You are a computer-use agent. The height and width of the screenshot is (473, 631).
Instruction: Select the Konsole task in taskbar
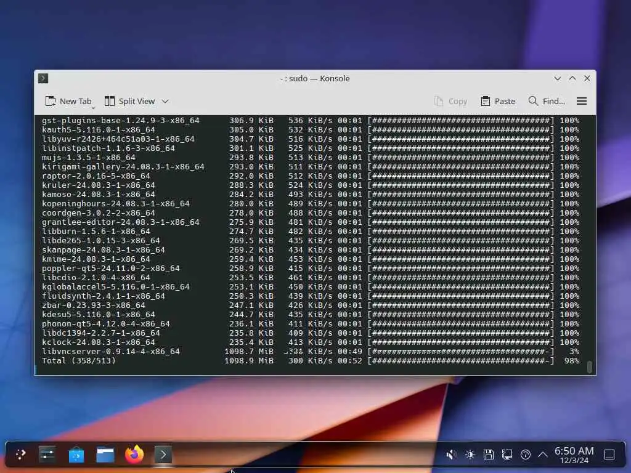[x=163, y=455]
